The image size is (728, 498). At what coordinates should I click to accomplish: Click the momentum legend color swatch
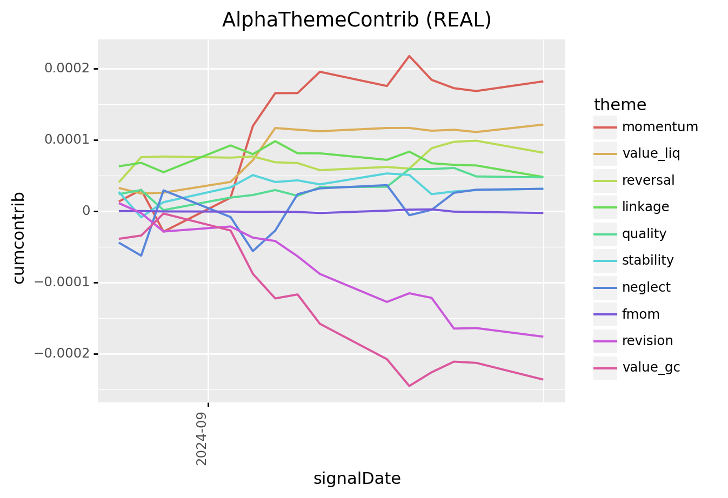pyautogui.click(x=605, y=127)
